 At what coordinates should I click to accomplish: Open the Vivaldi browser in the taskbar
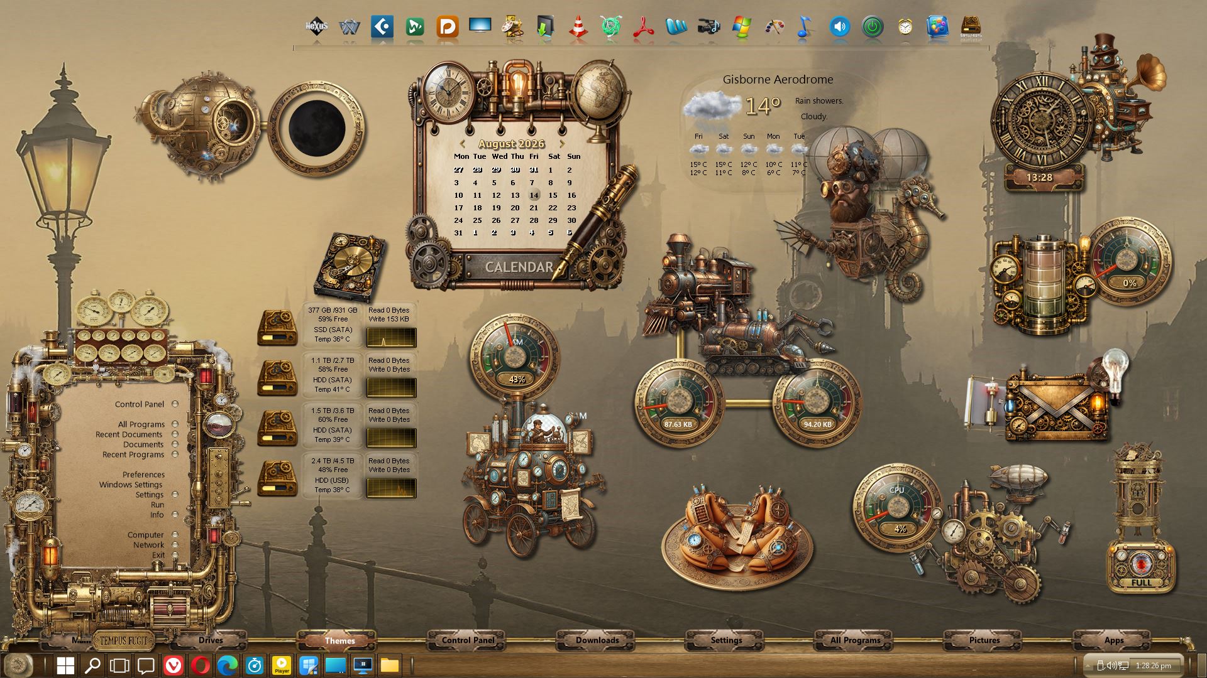coord(174,665)
